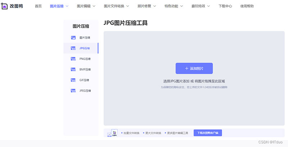Expand the 图片文件转换 menu chevron
288x147 pixels.
128,6
